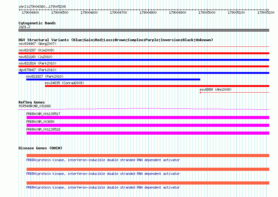The width and height of the screenshot is (278, 197).
Task: Select transcript label PRKRA|NM_001139518
Action: [43, 130]
